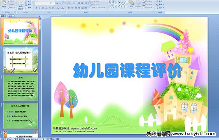Open the font size dropdown
The width and height of the screenshot is (219, 140).
pos(54,3)
